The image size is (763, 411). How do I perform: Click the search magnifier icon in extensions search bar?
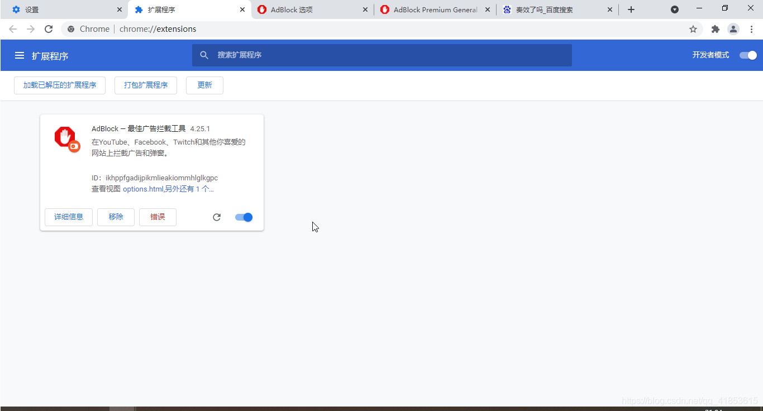tap(204, 55)
